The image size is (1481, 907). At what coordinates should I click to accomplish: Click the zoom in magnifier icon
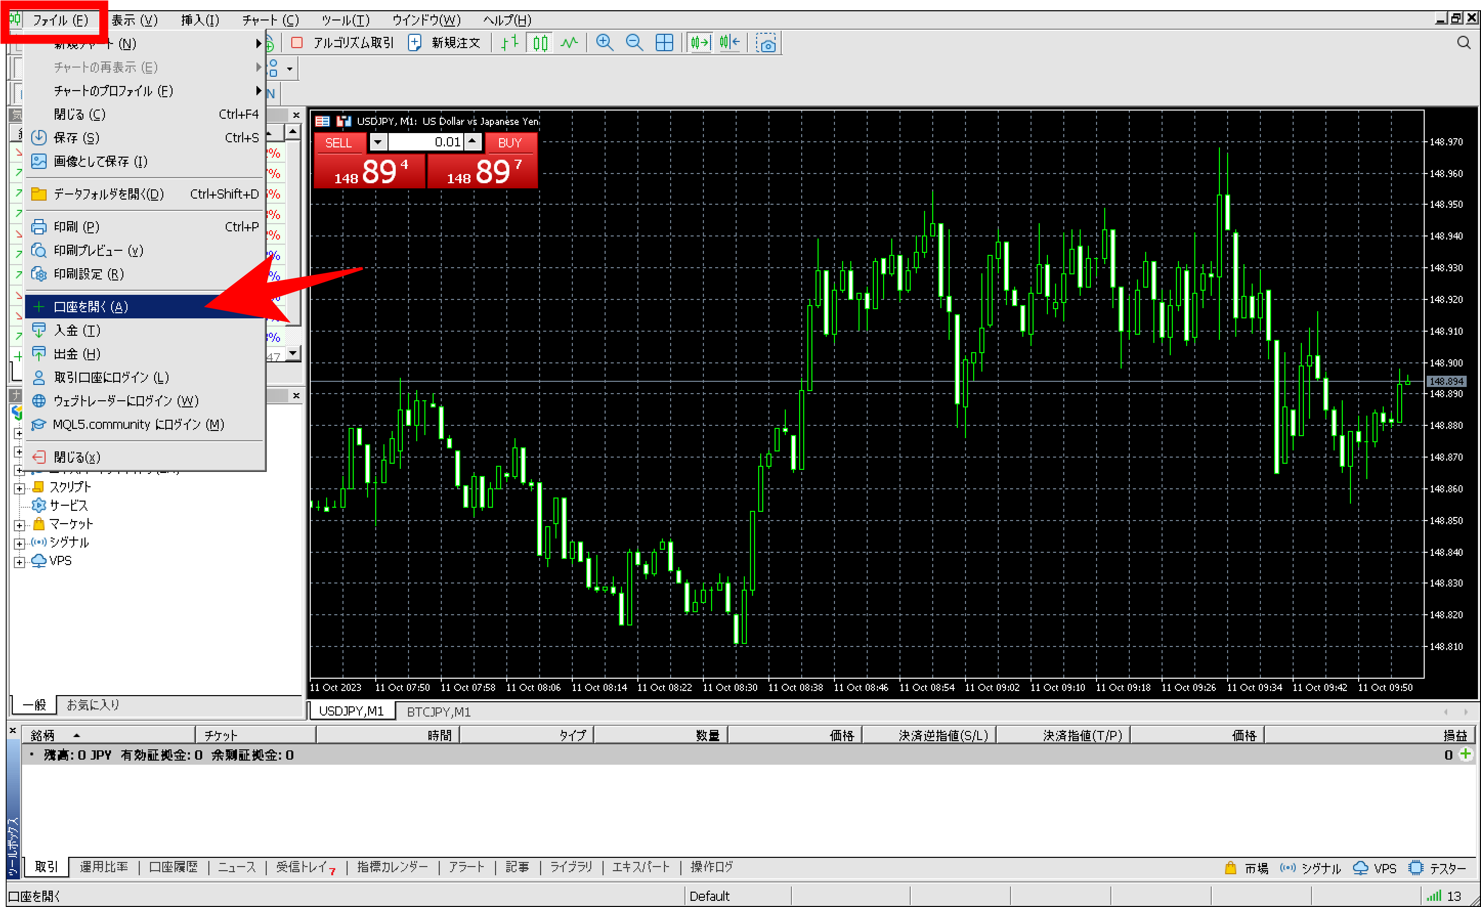point(604,42)
